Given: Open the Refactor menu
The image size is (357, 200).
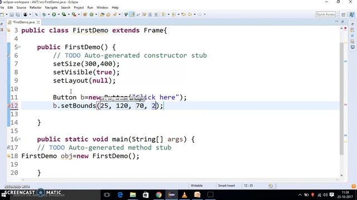Looking at the screenshot, I should pos(36,7).
